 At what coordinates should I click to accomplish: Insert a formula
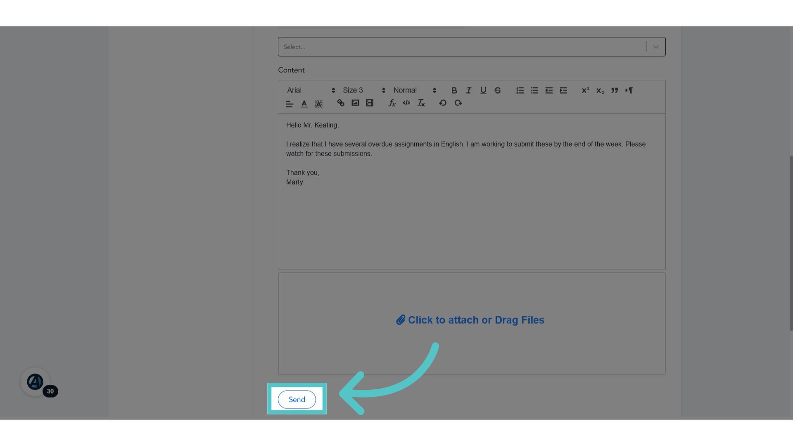(x=392, y=103)
